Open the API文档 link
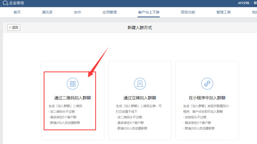The width and height of the screenshot is (257, 144). pyautogui.click(x=243, y=3)
